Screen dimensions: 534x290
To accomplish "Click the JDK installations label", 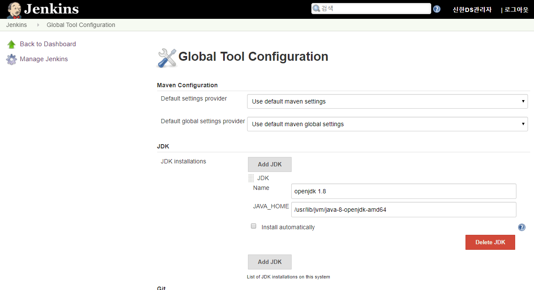I will [x=183, y=161].
